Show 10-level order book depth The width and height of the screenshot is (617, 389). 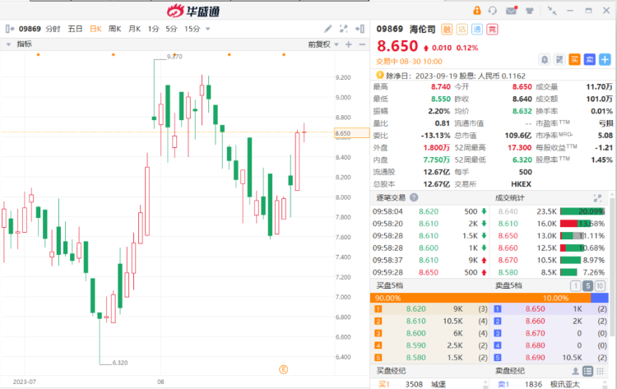pos(600,286)
